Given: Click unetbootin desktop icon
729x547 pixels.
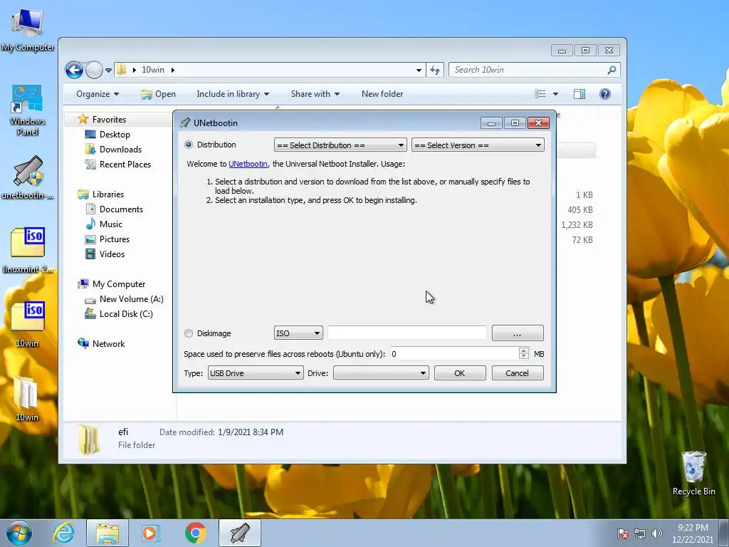Looking at the screenshot, I should click(28, 177).
